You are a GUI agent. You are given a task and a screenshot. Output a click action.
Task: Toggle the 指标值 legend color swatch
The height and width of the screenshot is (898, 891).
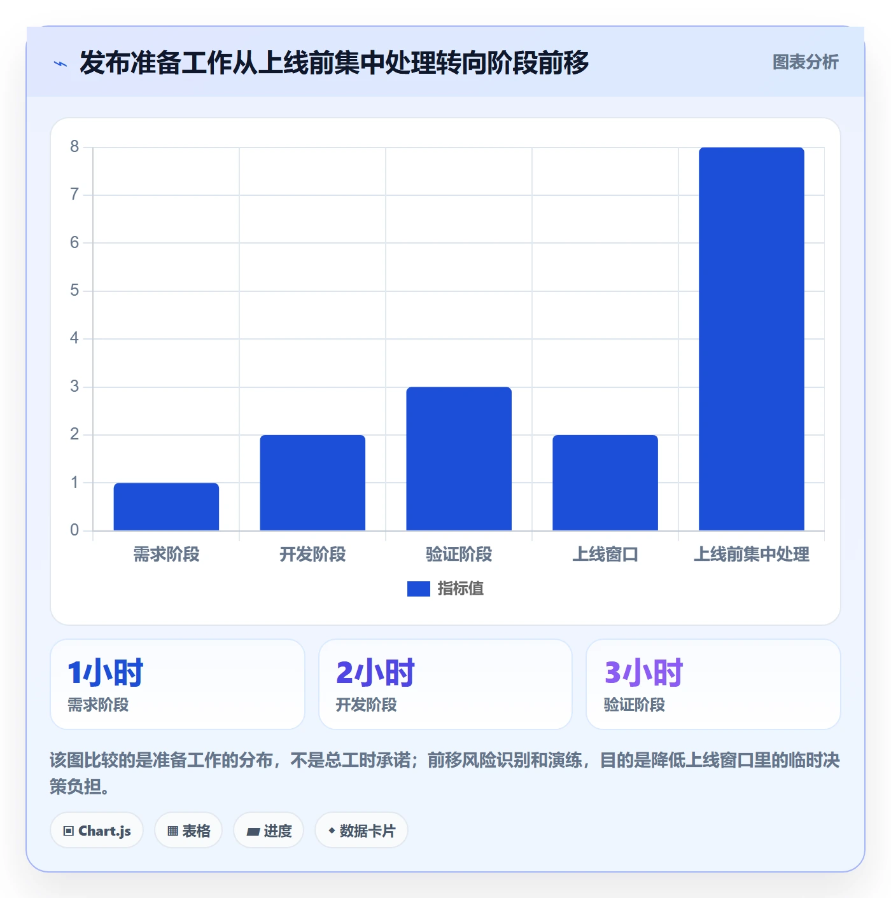pyautogui.click(x=418, y=589)
